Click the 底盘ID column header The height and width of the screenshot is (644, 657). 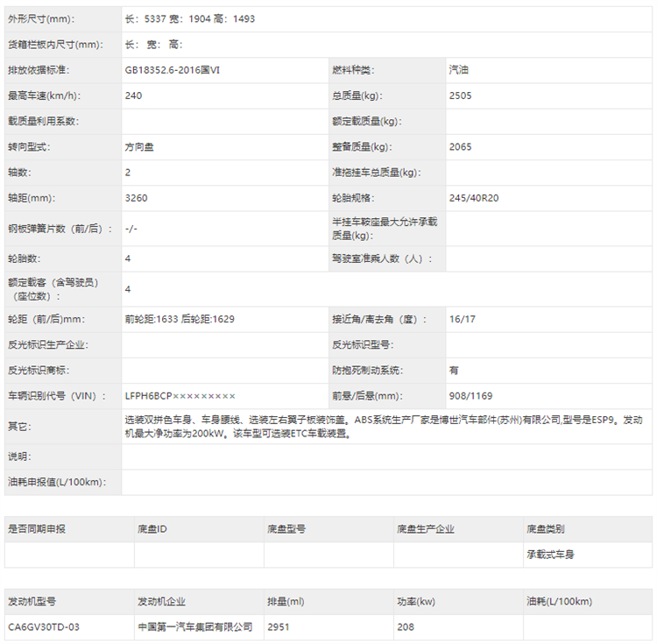152,529
